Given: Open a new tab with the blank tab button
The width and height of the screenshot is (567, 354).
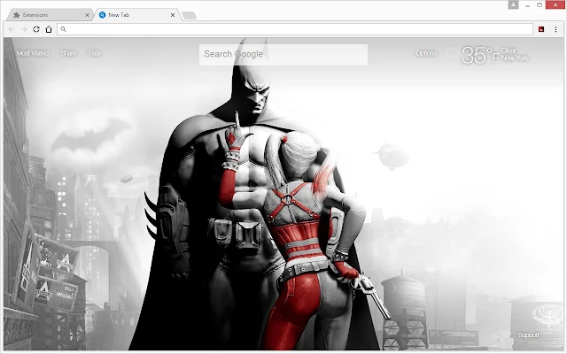Looking at the screenshot, I should [189, 15].
